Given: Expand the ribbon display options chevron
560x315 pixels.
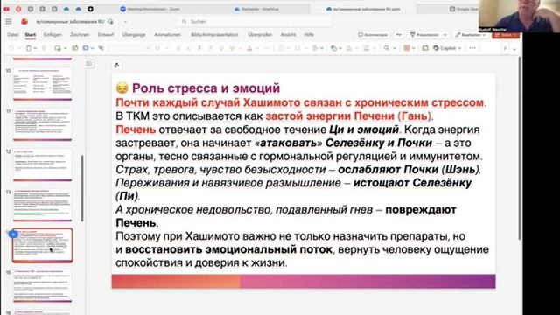Looking at the screenshot, I should pos(514,49).
